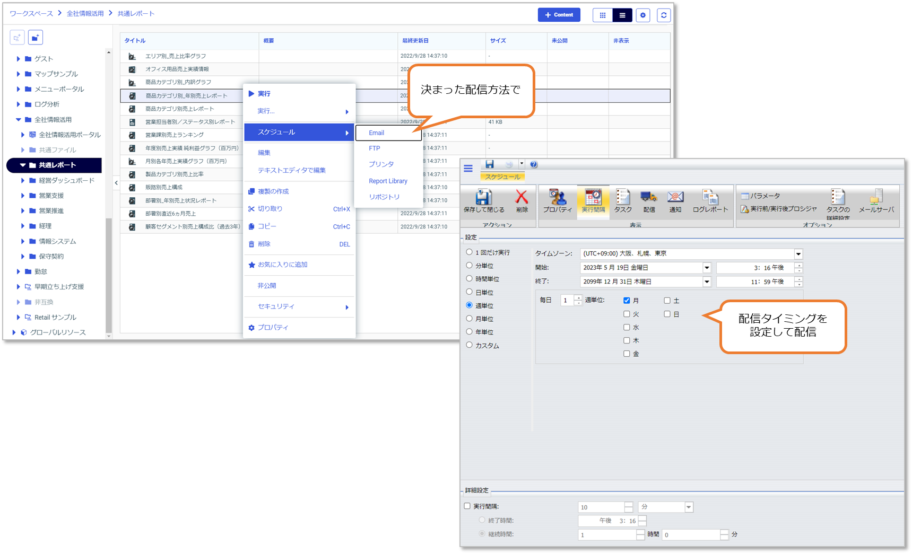Enable the 実行間隔 checkbox in 詳細設定

pyautogui.click(x=466, y=506)
